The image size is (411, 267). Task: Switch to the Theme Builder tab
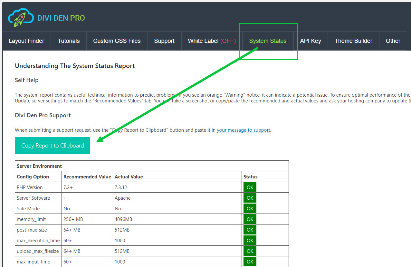pos(353,41)
